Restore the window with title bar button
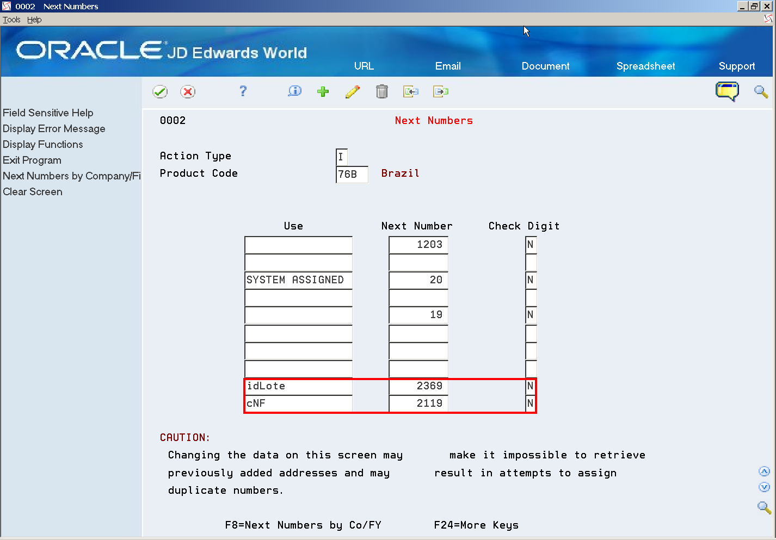The image size is (776, 540). (x=754, y=6)
